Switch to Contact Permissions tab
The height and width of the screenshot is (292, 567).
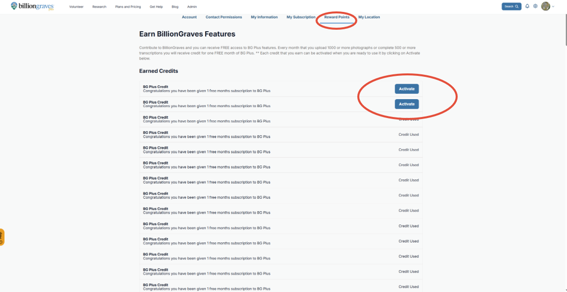point(224,17)
